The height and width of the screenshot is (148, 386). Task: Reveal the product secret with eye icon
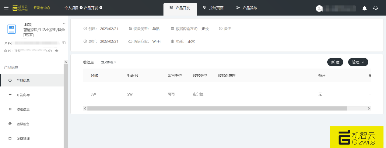57,51
